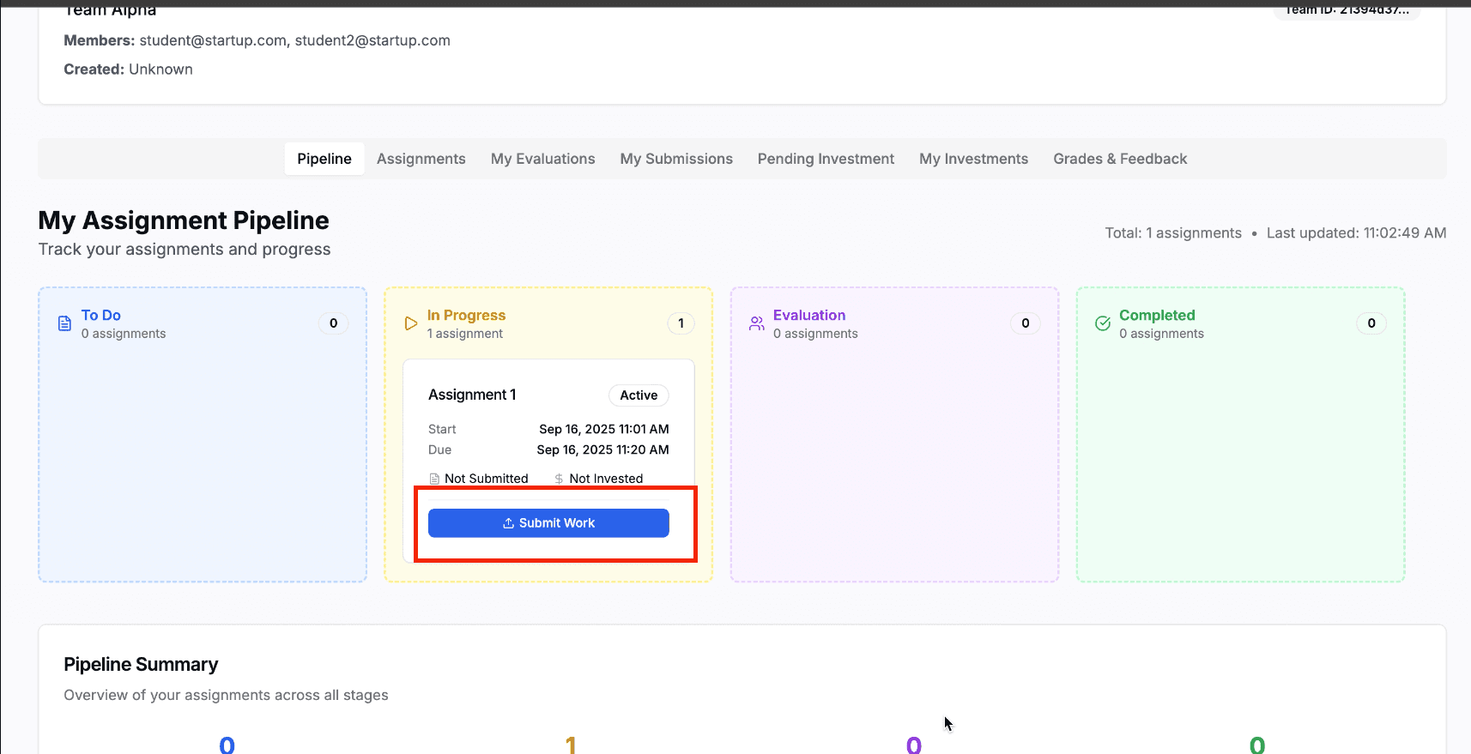
Task: Switch to the Pipeline tab
Action: tap(324, 159)
